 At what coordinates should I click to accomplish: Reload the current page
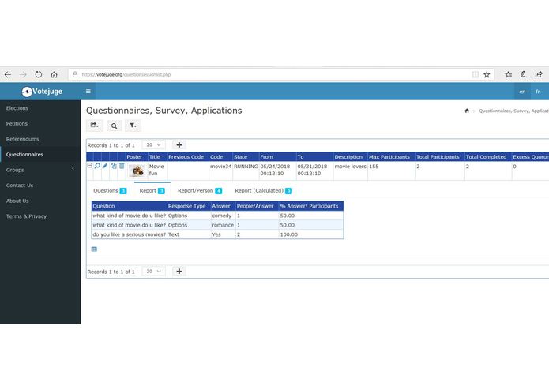[39, 74]
